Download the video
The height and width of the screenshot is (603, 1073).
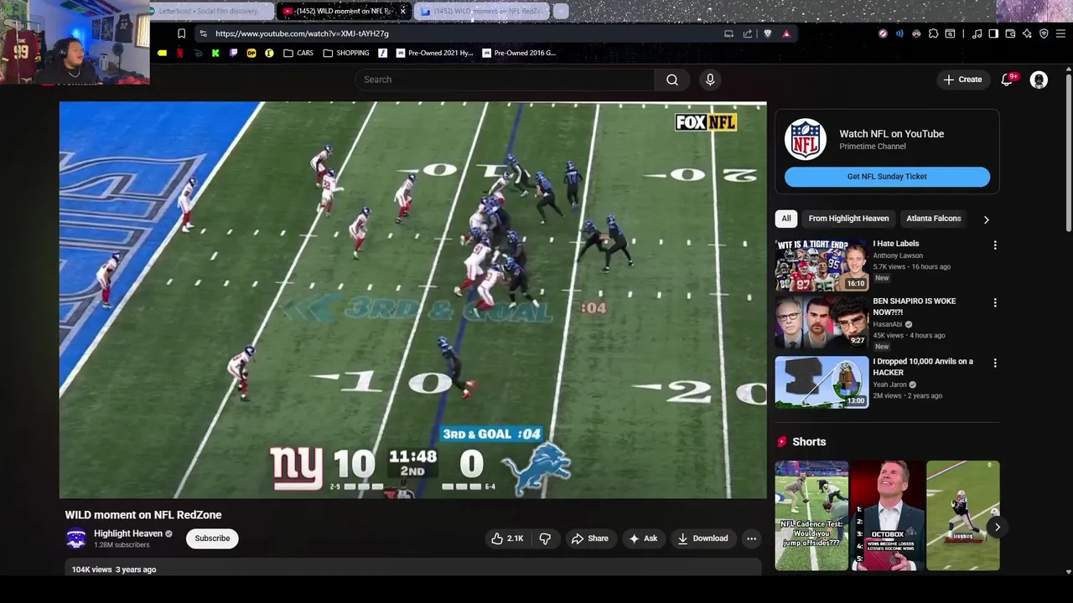point(702,539)
